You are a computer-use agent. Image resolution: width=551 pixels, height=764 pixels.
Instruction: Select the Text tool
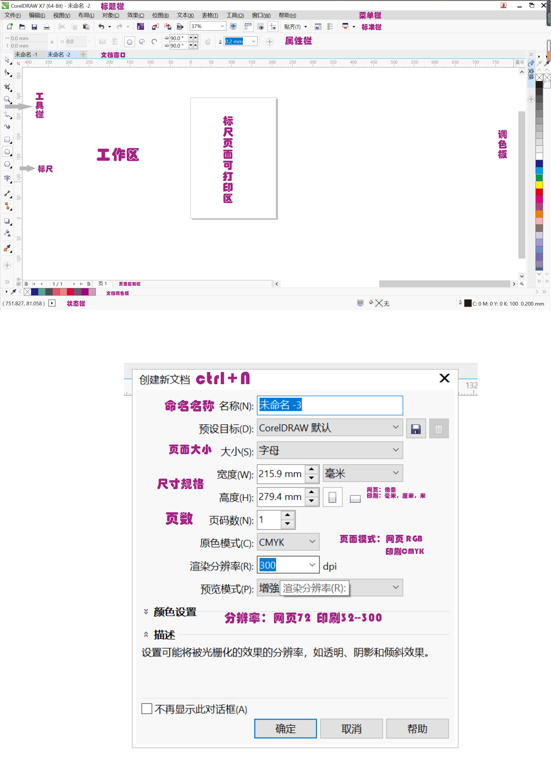7,178
